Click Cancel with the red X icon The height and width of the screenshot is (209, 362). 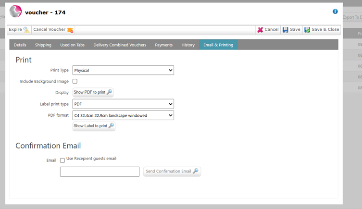point(268,30)
